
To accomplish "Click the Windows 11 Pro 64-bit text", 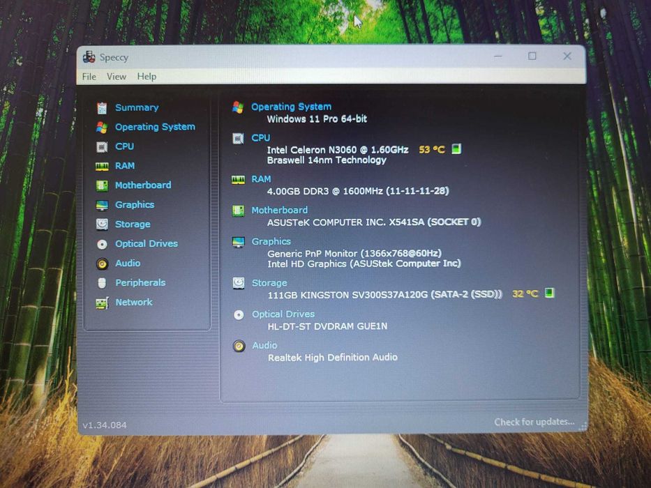I will point(317,119).
